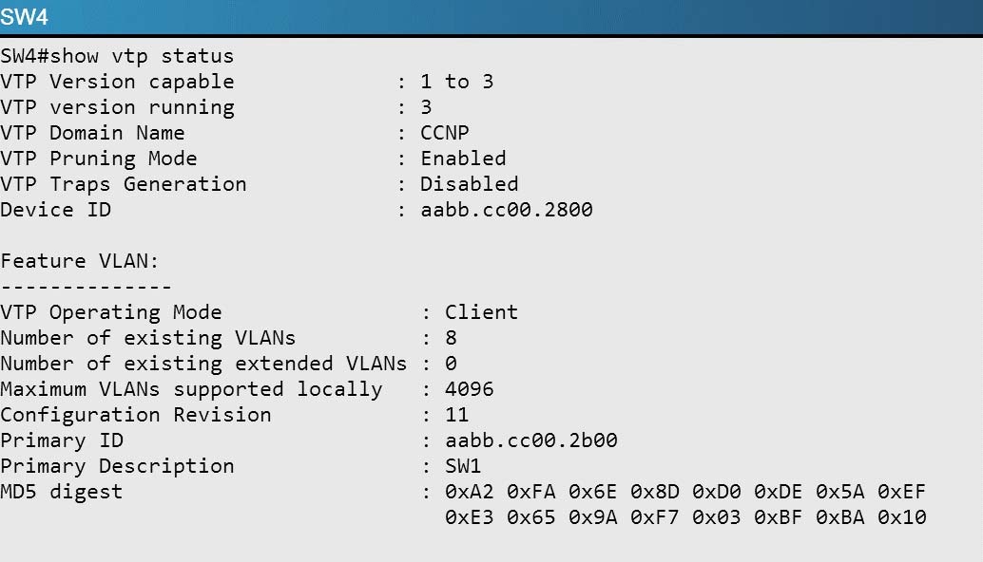Click the SW4 title bar label
Screen dimensions: 983x562
click(24, 17)
